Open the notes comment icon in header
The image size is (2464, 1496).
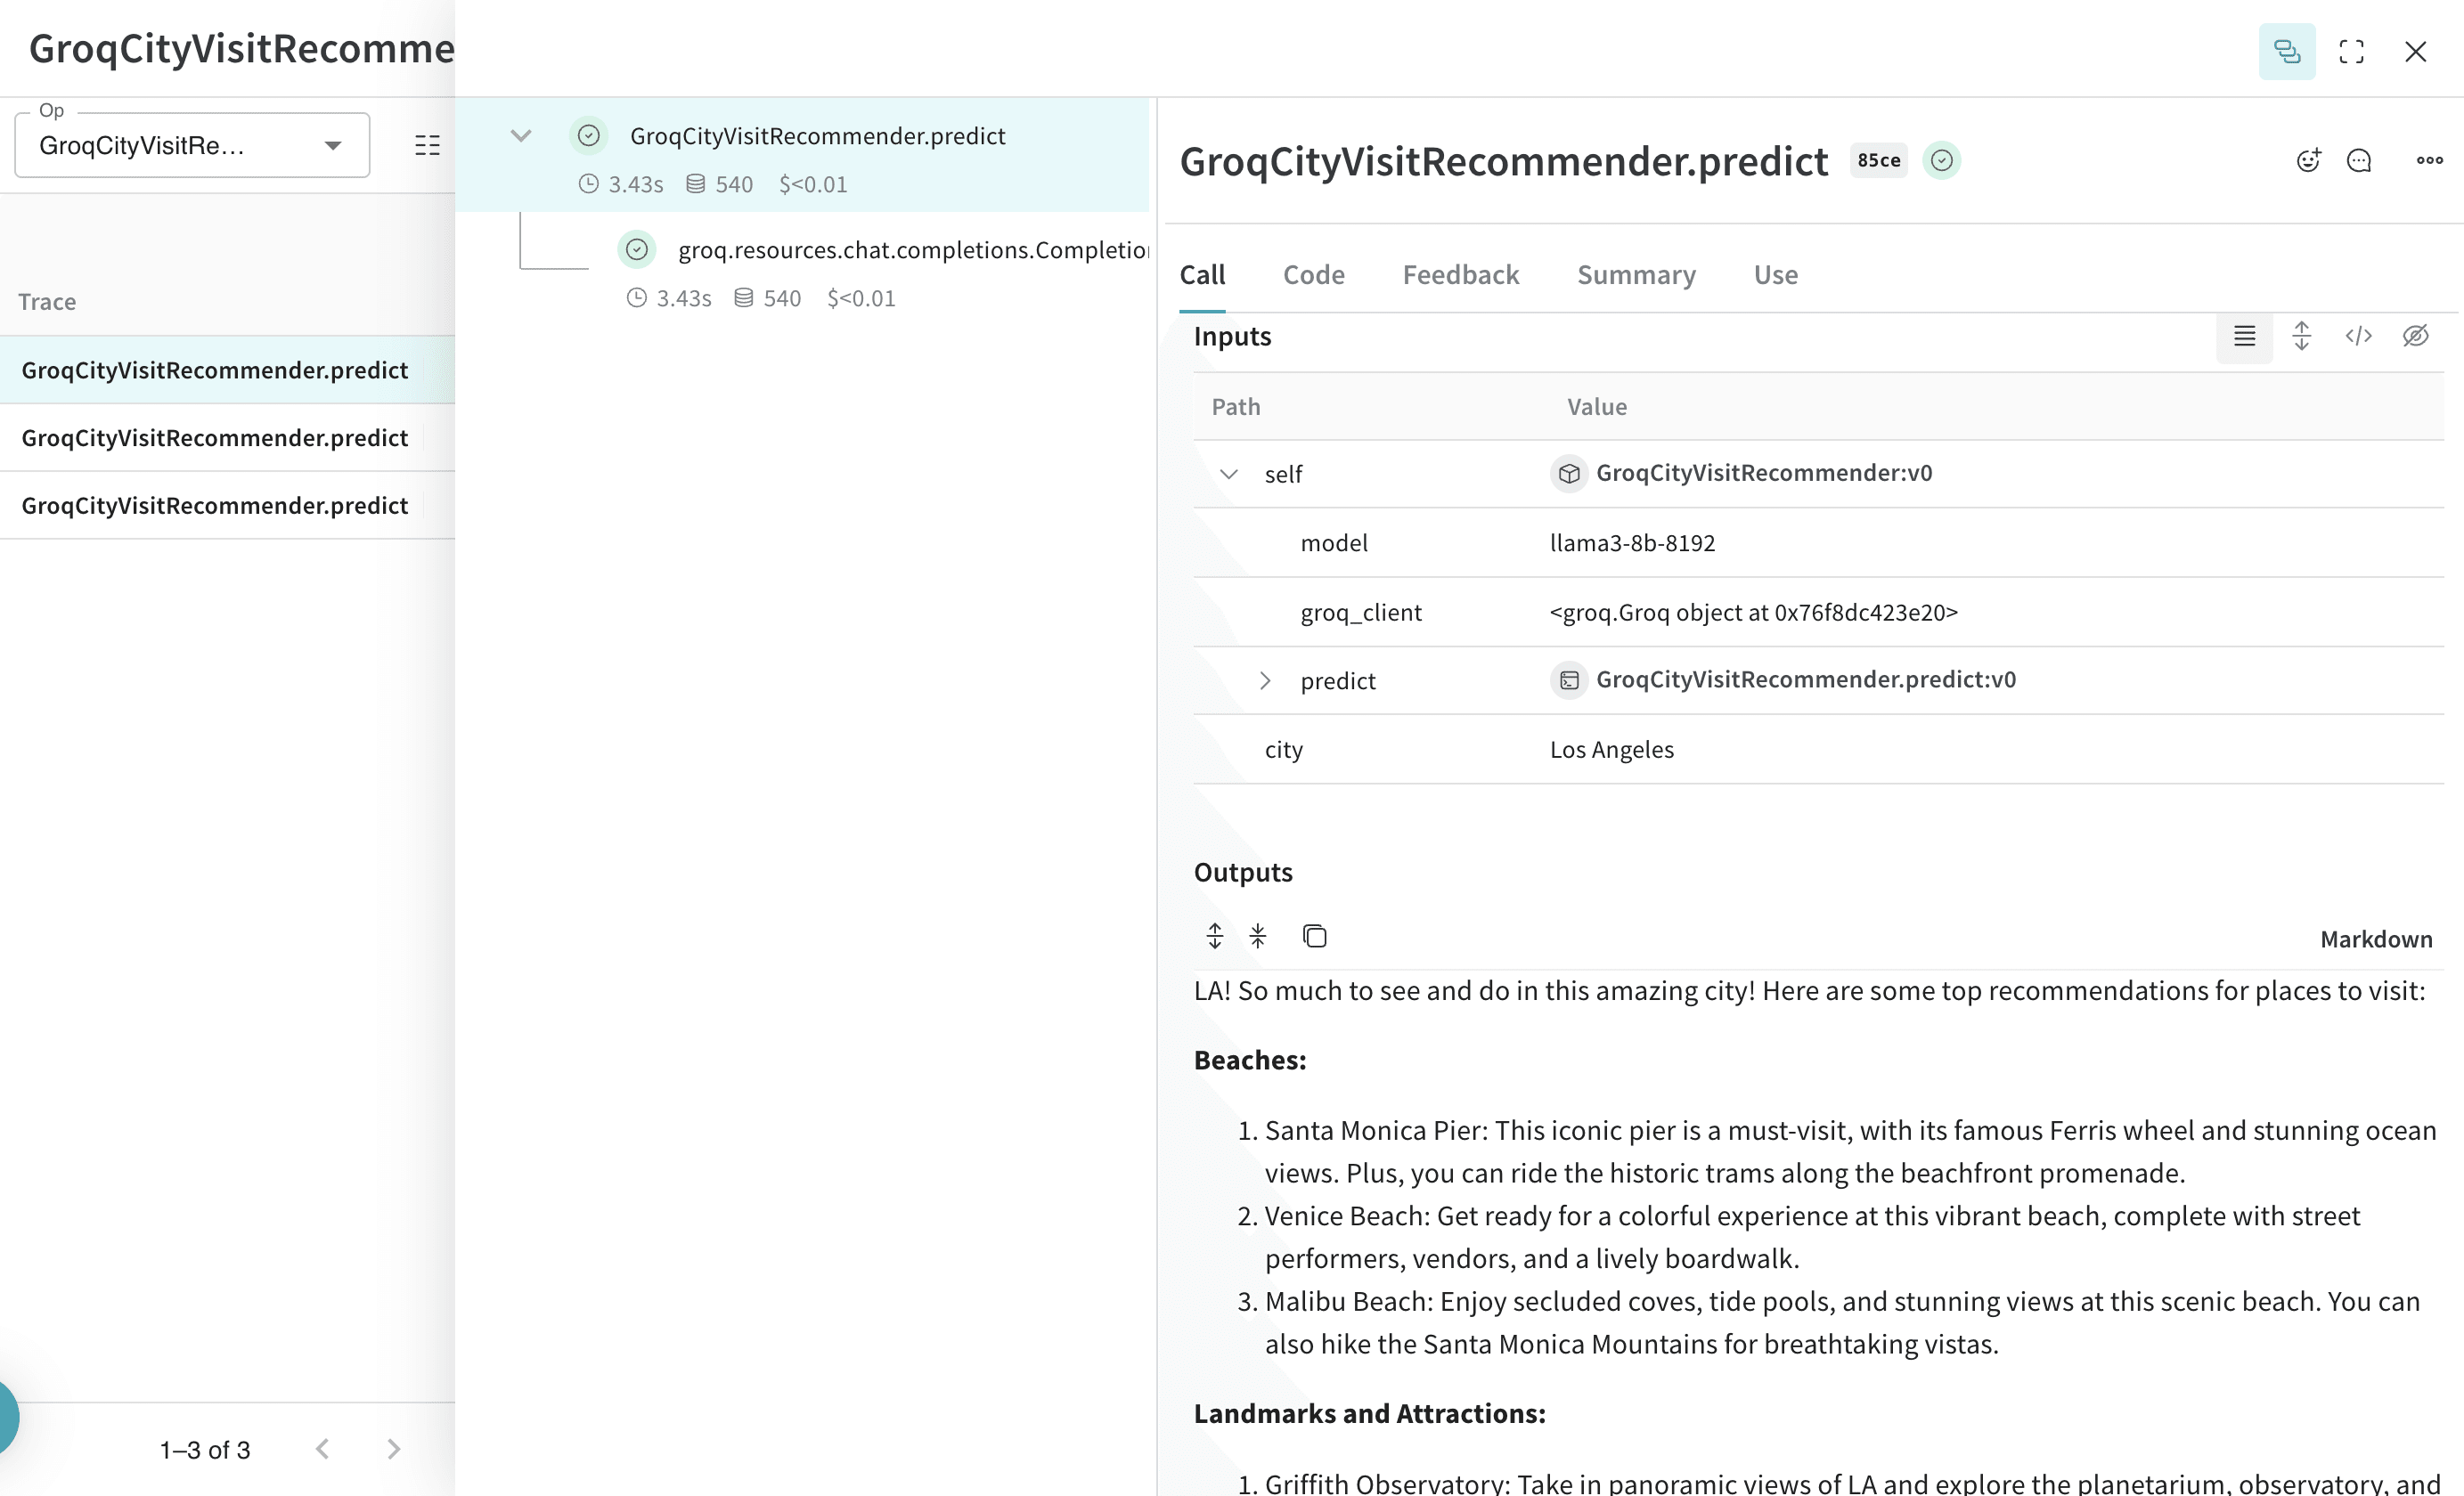[2359, 160]
